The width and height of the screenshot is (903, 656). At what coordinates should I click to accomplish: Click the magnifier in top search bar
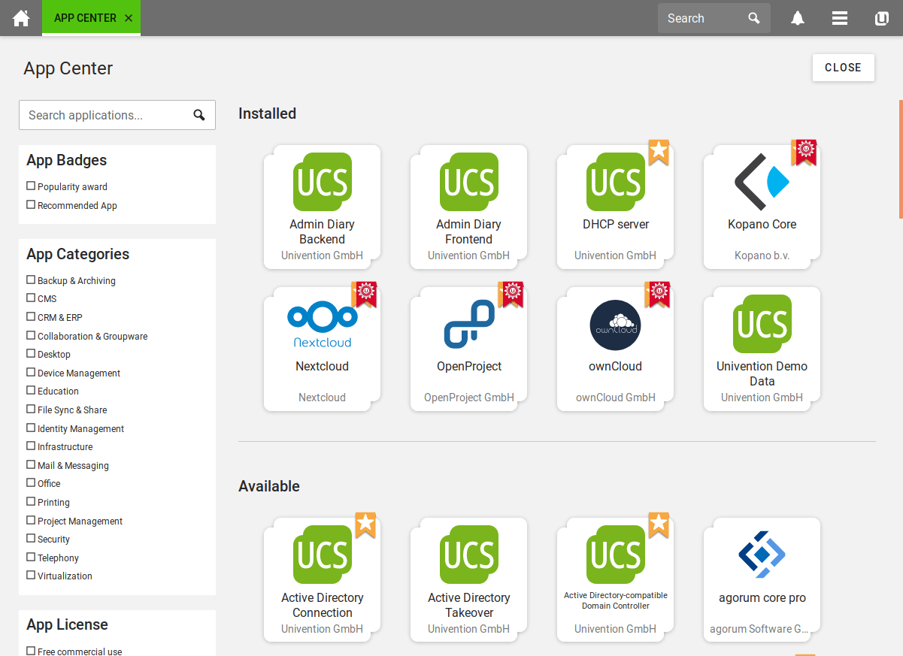pyautogui.click(x=754, y=18)
